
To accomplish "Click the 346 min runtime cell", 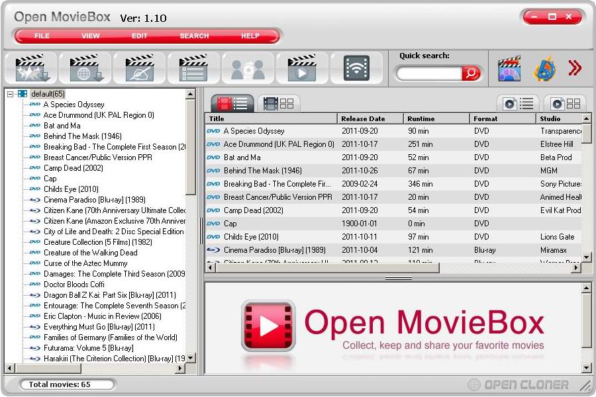I will point(420,184).
